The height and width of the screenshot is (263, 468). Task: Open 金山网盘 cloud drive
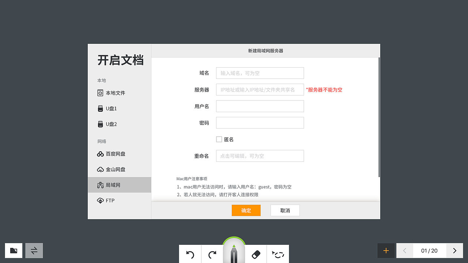tap(111, 169)
